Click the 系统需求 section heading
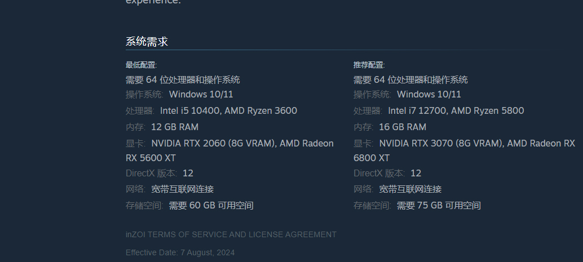 pyautogui.click(x=147, y=41)
